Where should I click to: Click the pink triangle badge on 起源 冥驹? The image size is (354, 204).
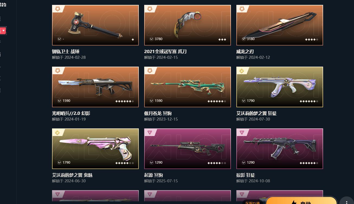(x=150, y=132)
